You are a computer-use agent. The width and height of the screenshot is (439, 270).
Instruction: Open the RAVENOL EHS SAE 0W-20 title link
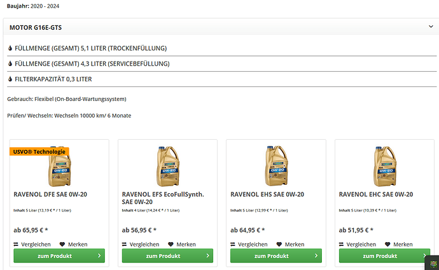(267, 194)
